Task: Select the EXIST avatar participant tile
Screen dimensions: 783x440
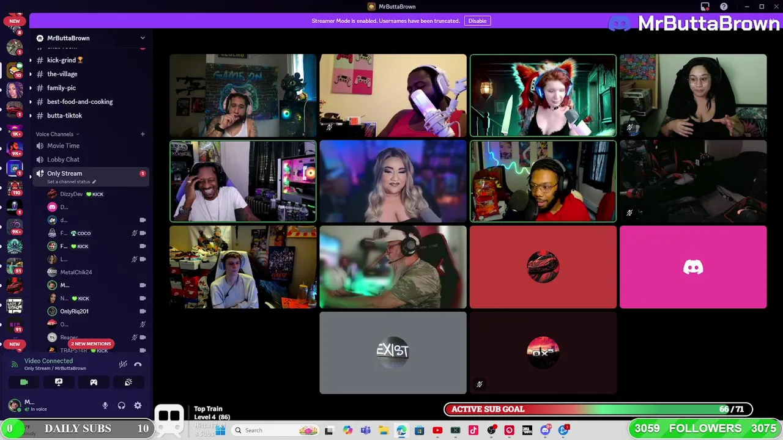Action: pos(393,353)
